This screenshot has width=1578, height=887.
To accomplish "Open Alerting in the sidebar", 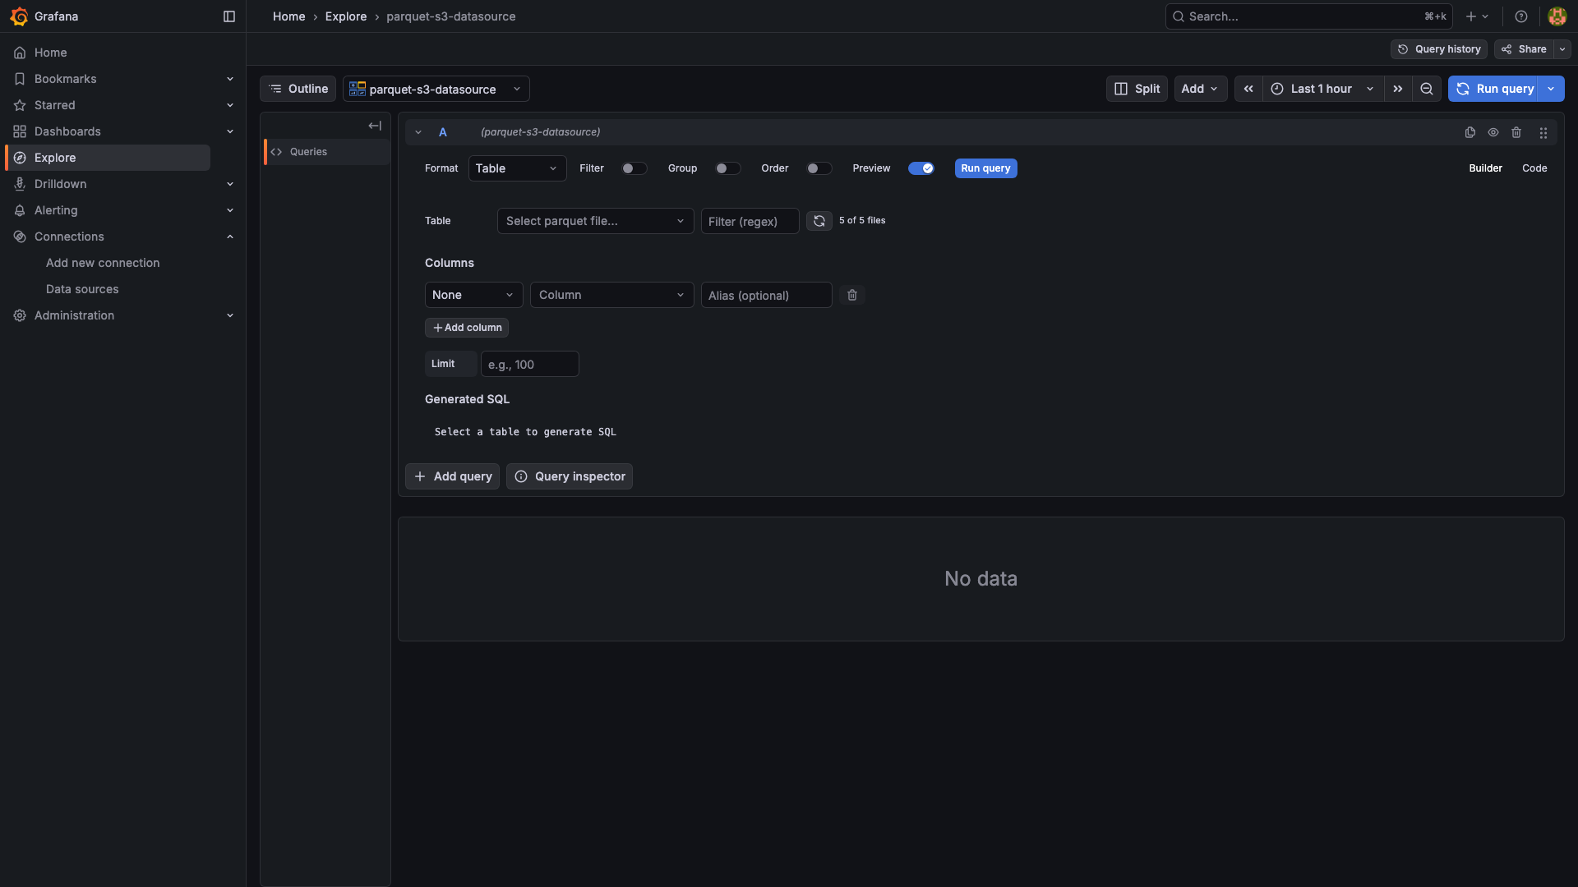I will 56,210.
